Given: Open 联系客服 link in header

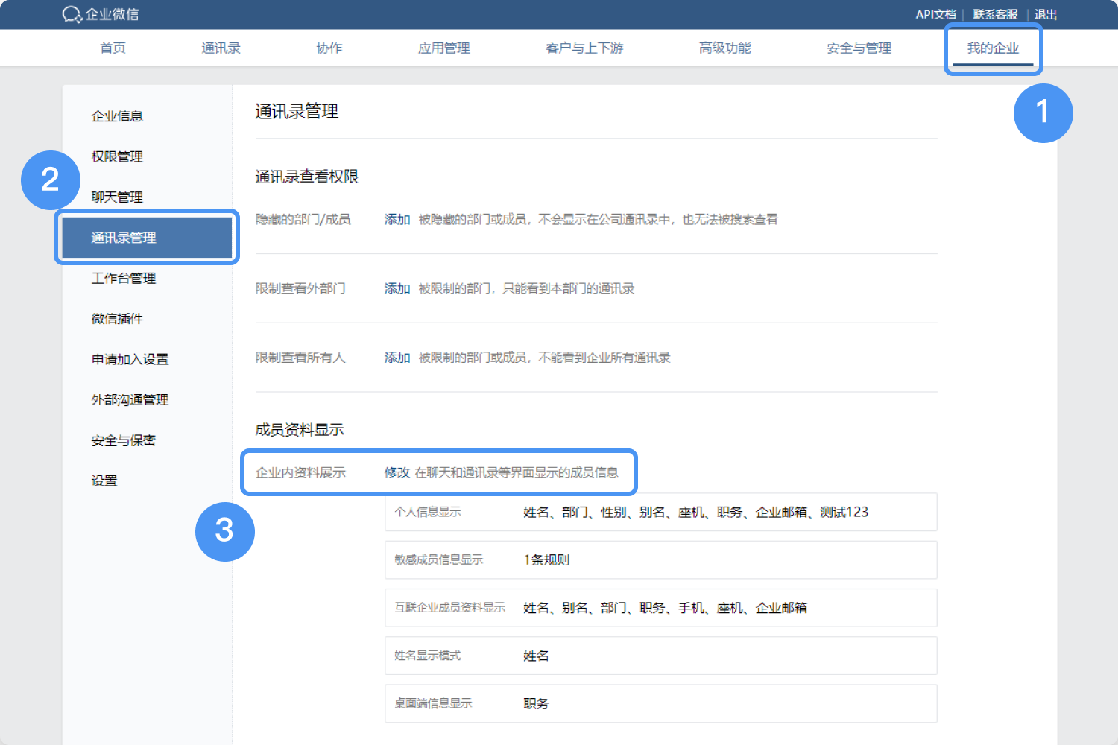Looking at the screenshot, I should pos(995,14).
